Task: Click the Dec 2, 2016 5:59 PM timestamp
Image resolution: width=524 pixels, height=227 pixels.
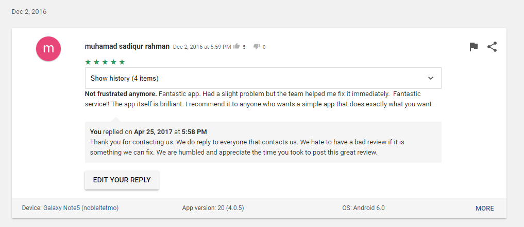Action: [202, 47]
